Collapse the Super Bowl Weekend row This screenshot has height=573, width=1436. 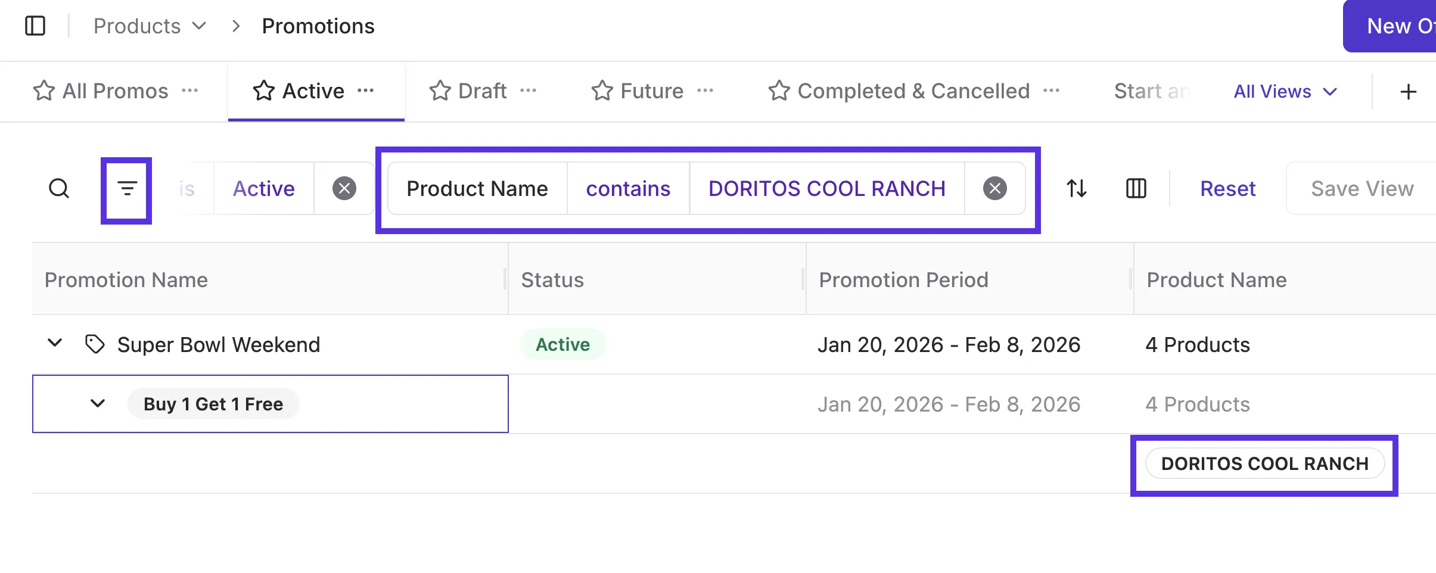point(55,344)
